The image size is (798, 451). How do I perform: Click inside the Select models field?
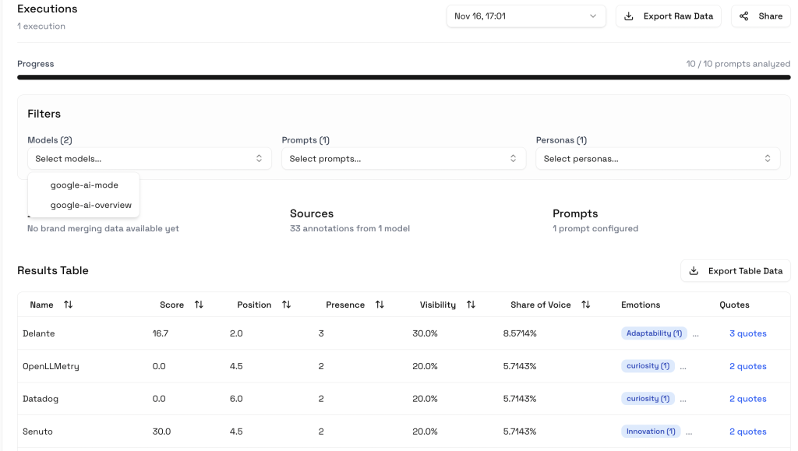point(148,158)
